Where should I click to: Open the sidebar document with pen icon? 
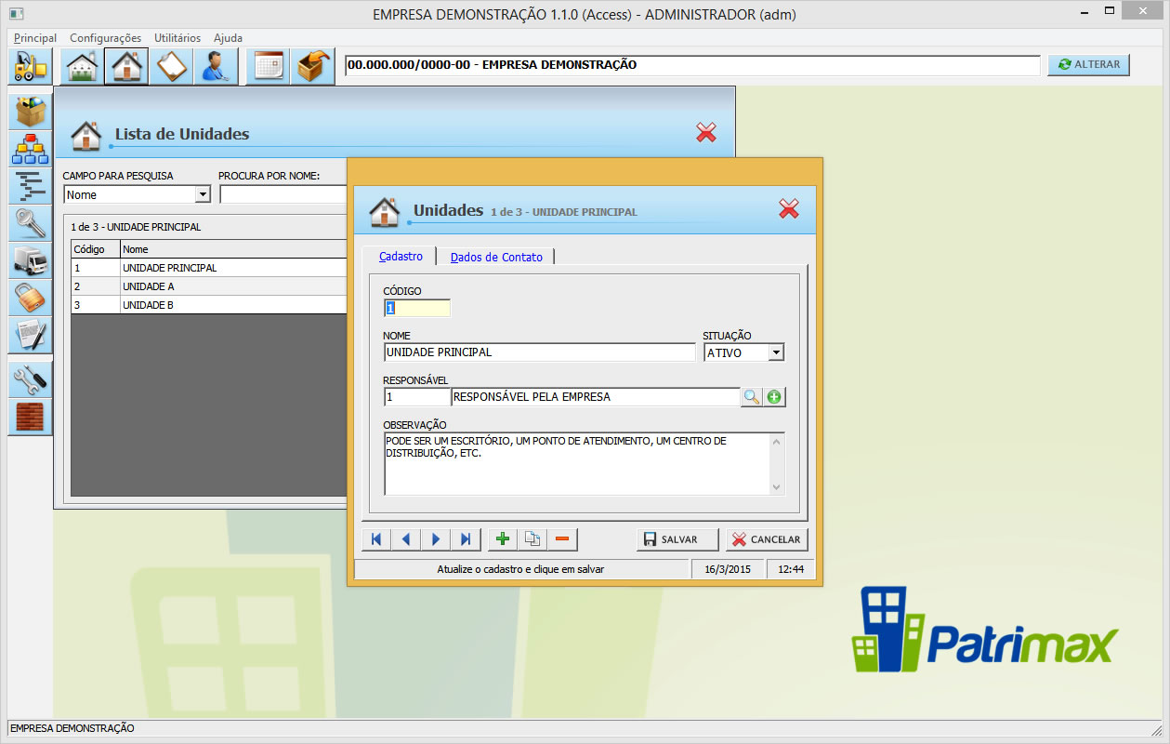(31, 335)
